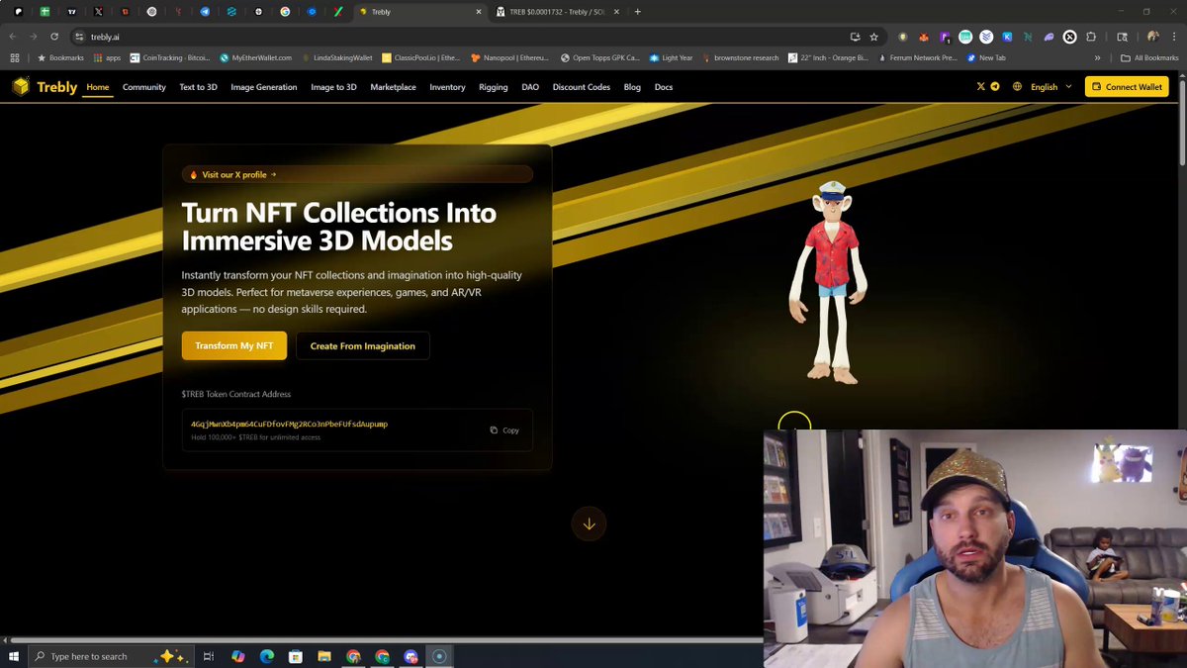Open the DAO nav link
Viewport: 1187px width, 668px height.
tap(530, 87)
